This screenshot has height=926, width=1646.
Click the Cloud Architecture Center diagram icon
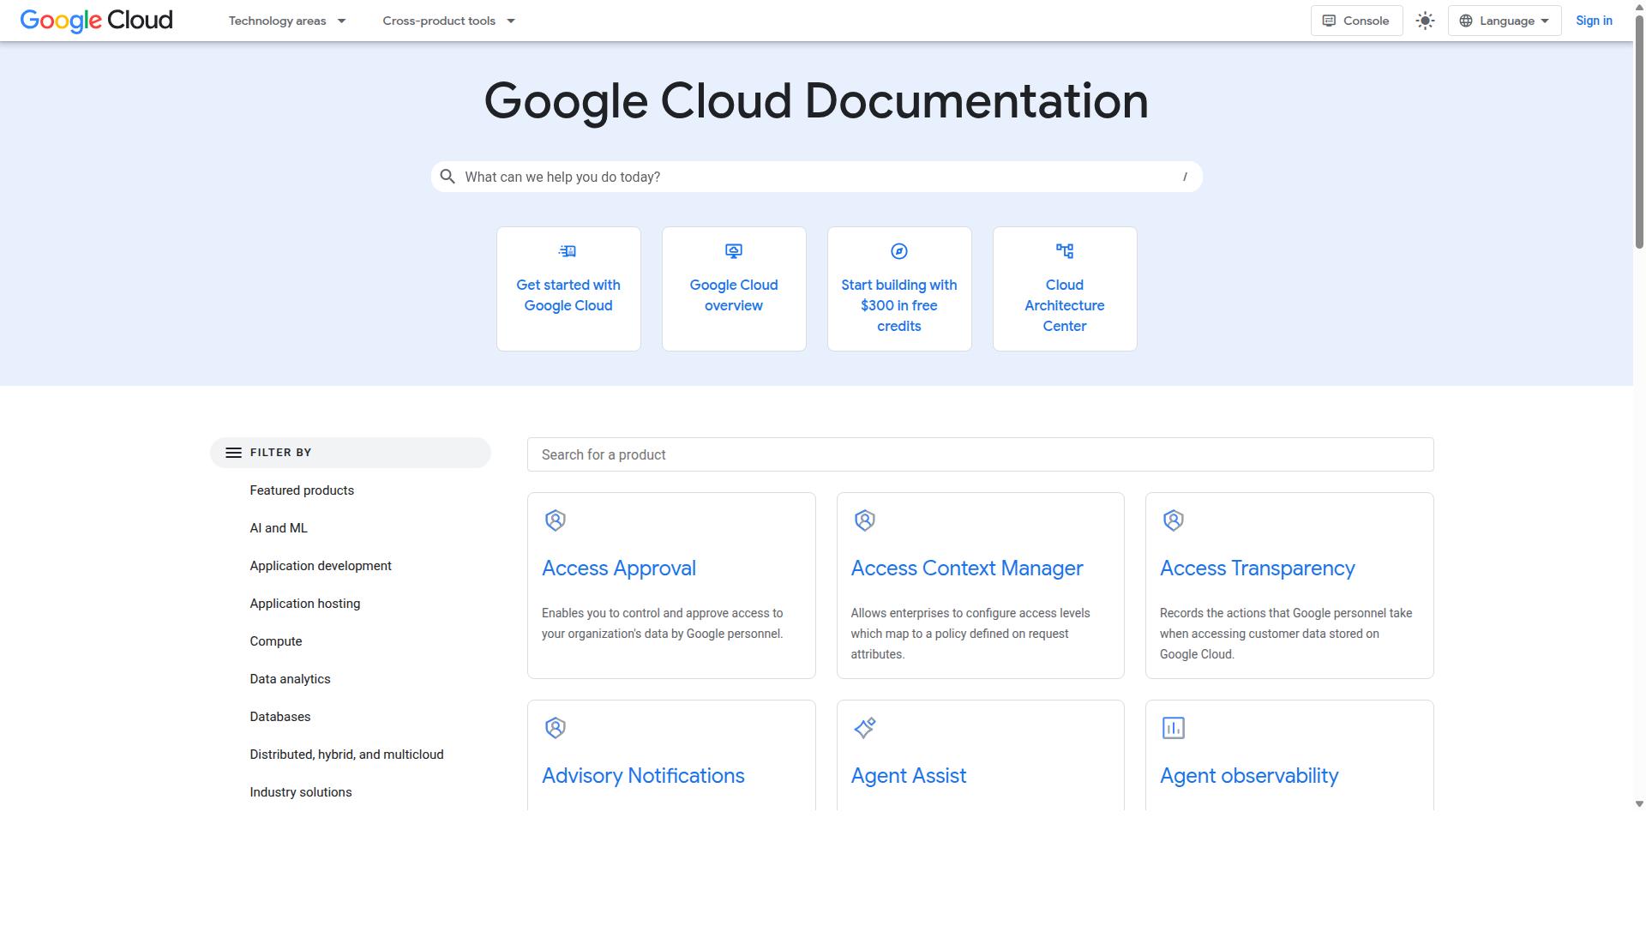tap(1065, 251)
